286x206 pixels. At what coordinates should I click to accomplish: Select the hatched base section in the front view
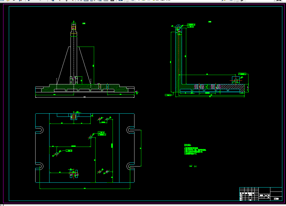85,88
